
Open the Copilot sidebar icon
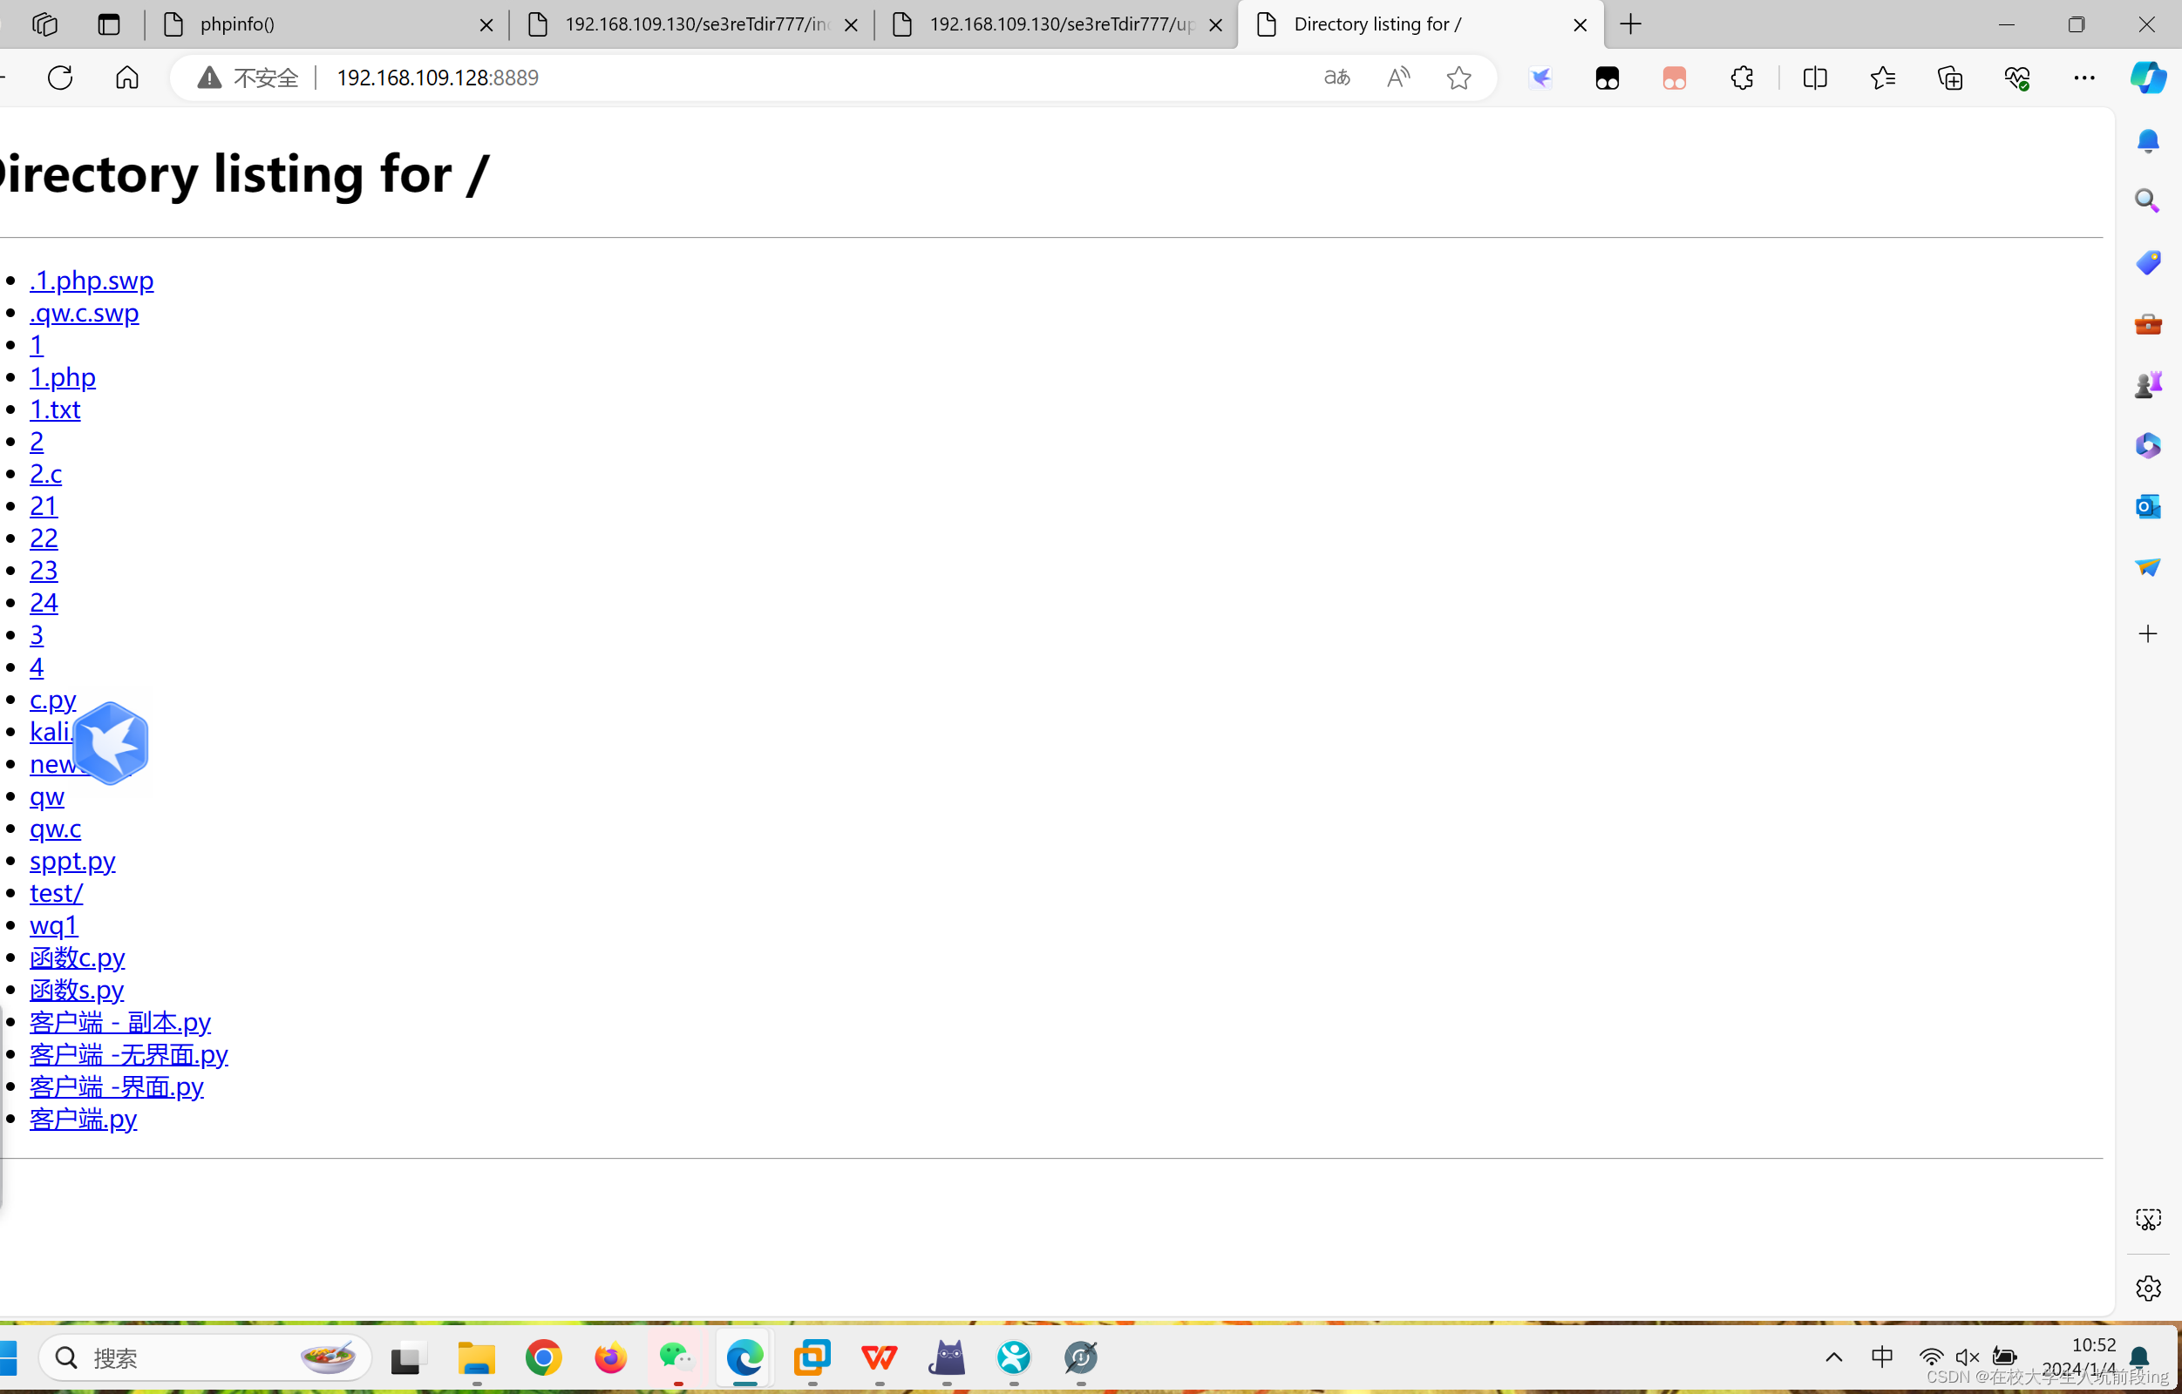[x=2146, y=78]
